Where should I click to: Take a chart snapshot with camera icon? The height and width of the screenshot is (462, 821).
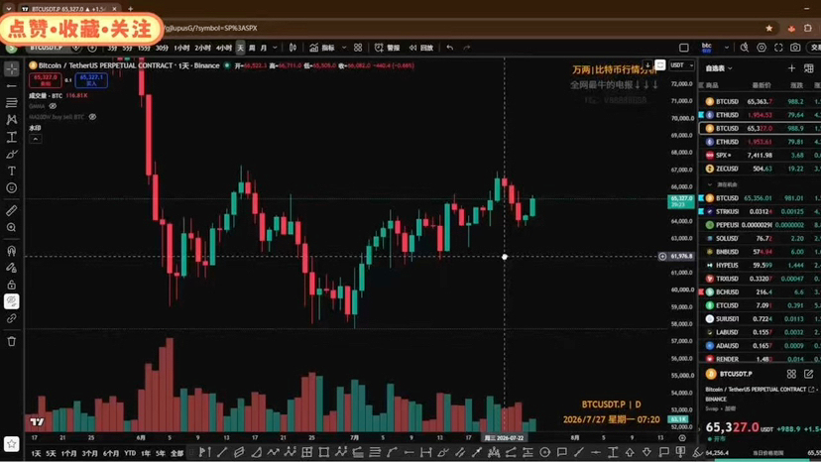pyautogui.click(x=795, y=48)
